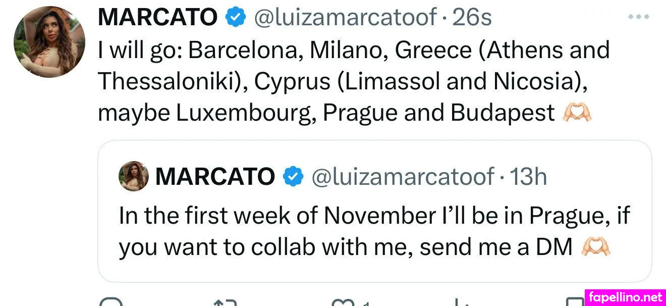This screenshot has height=306, width=666.
Task: Click the quoted tweet's @luizamarcatoof handle
Action: (403, 176)
